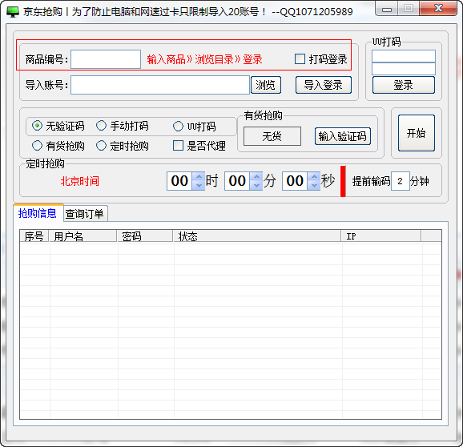Select the 手动打码 radio option
The height and width of the screenshot is (447, 463).
[x=101, y=126]
